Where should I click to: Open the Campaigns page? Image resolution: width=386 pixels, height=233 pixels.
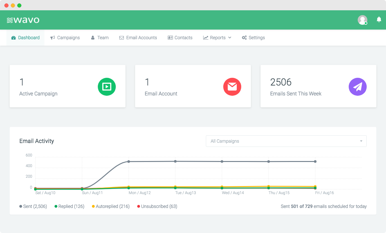click(65, 37)
